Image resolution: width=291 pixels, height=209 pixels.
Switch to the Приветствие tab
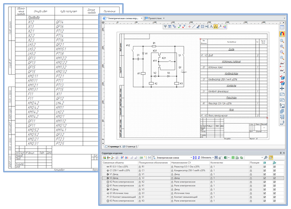pyautogui.click(x=154, y=19)
